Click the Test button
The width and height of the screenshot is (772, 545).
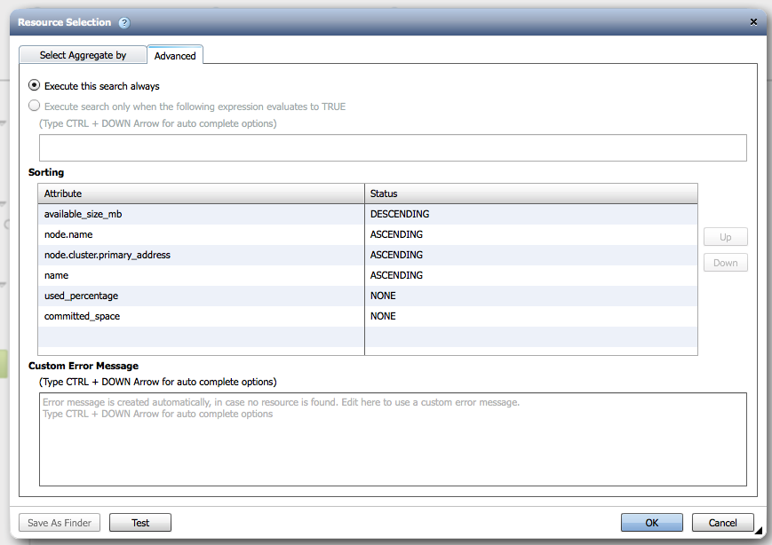tap(140, 523)
